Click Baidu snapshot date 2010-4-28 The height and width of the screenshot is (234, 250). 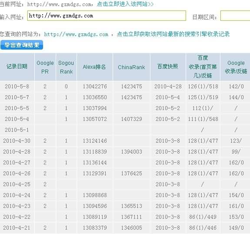(x=168, y=87)
